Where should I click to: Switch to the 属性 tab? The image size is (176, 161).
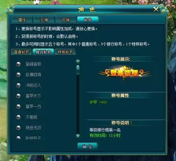(22, 20)
